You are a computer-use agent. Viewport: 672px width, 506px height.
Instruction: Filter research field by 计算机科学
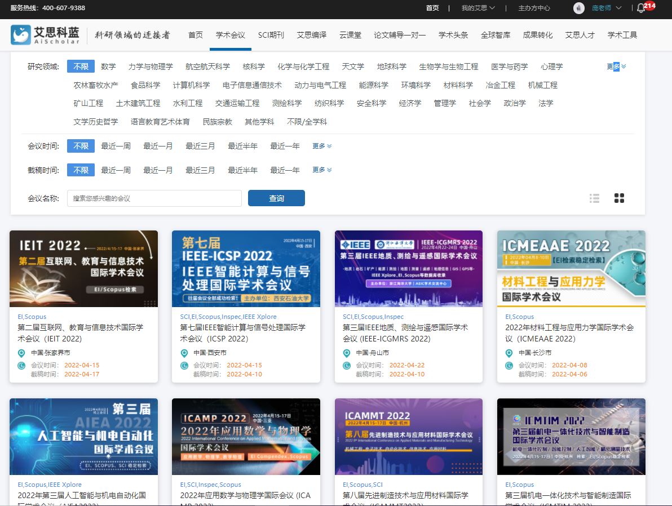(x=191, y=85)
